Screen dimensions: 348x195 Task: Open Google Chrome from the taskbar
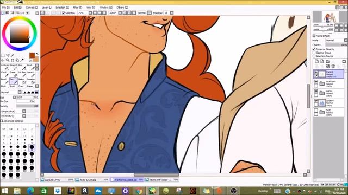point(139,191)
